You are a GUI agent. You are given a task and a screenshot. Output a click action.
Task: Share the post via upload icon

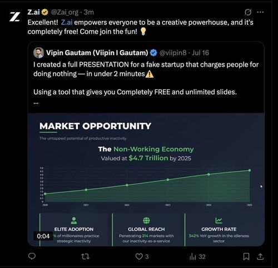tap(260, 256)
